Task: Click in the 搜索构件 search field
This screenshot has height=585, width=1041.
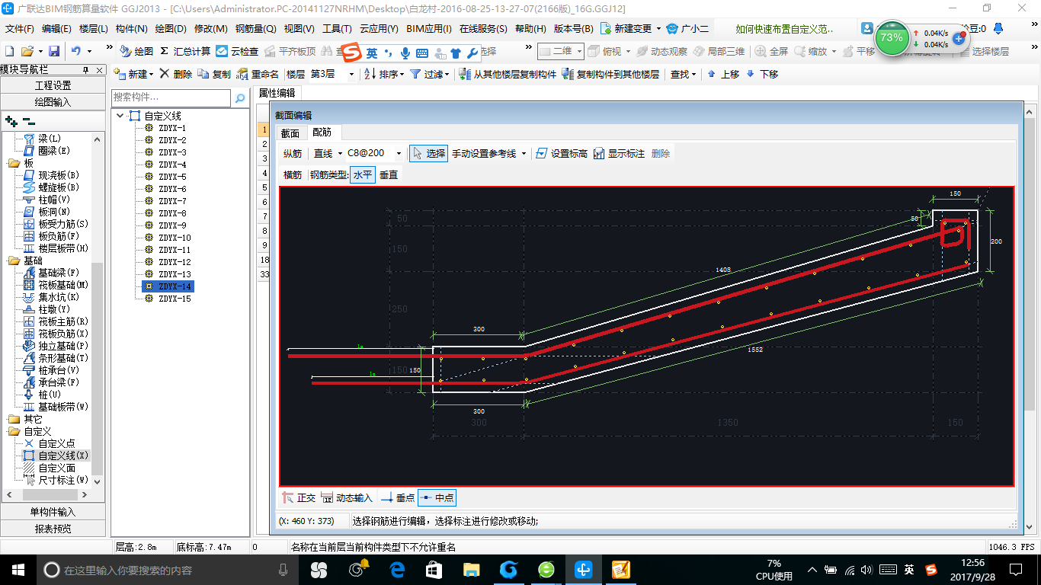Action: tap(171, 97)
